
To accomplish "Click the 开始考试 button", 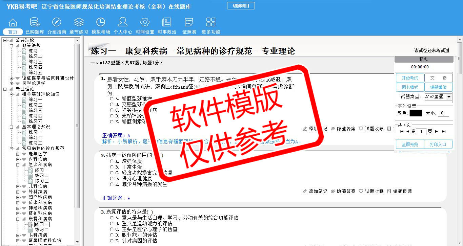I will pyautogui.click(x=410, y=78).
